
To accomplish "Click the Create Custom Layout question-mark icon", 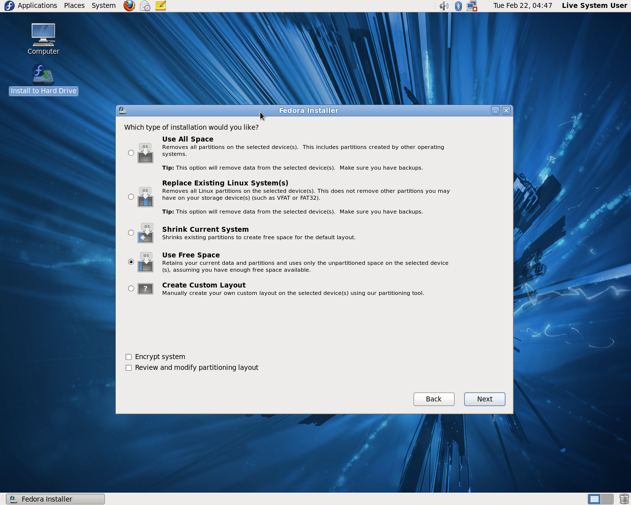I will coord(145,289).
